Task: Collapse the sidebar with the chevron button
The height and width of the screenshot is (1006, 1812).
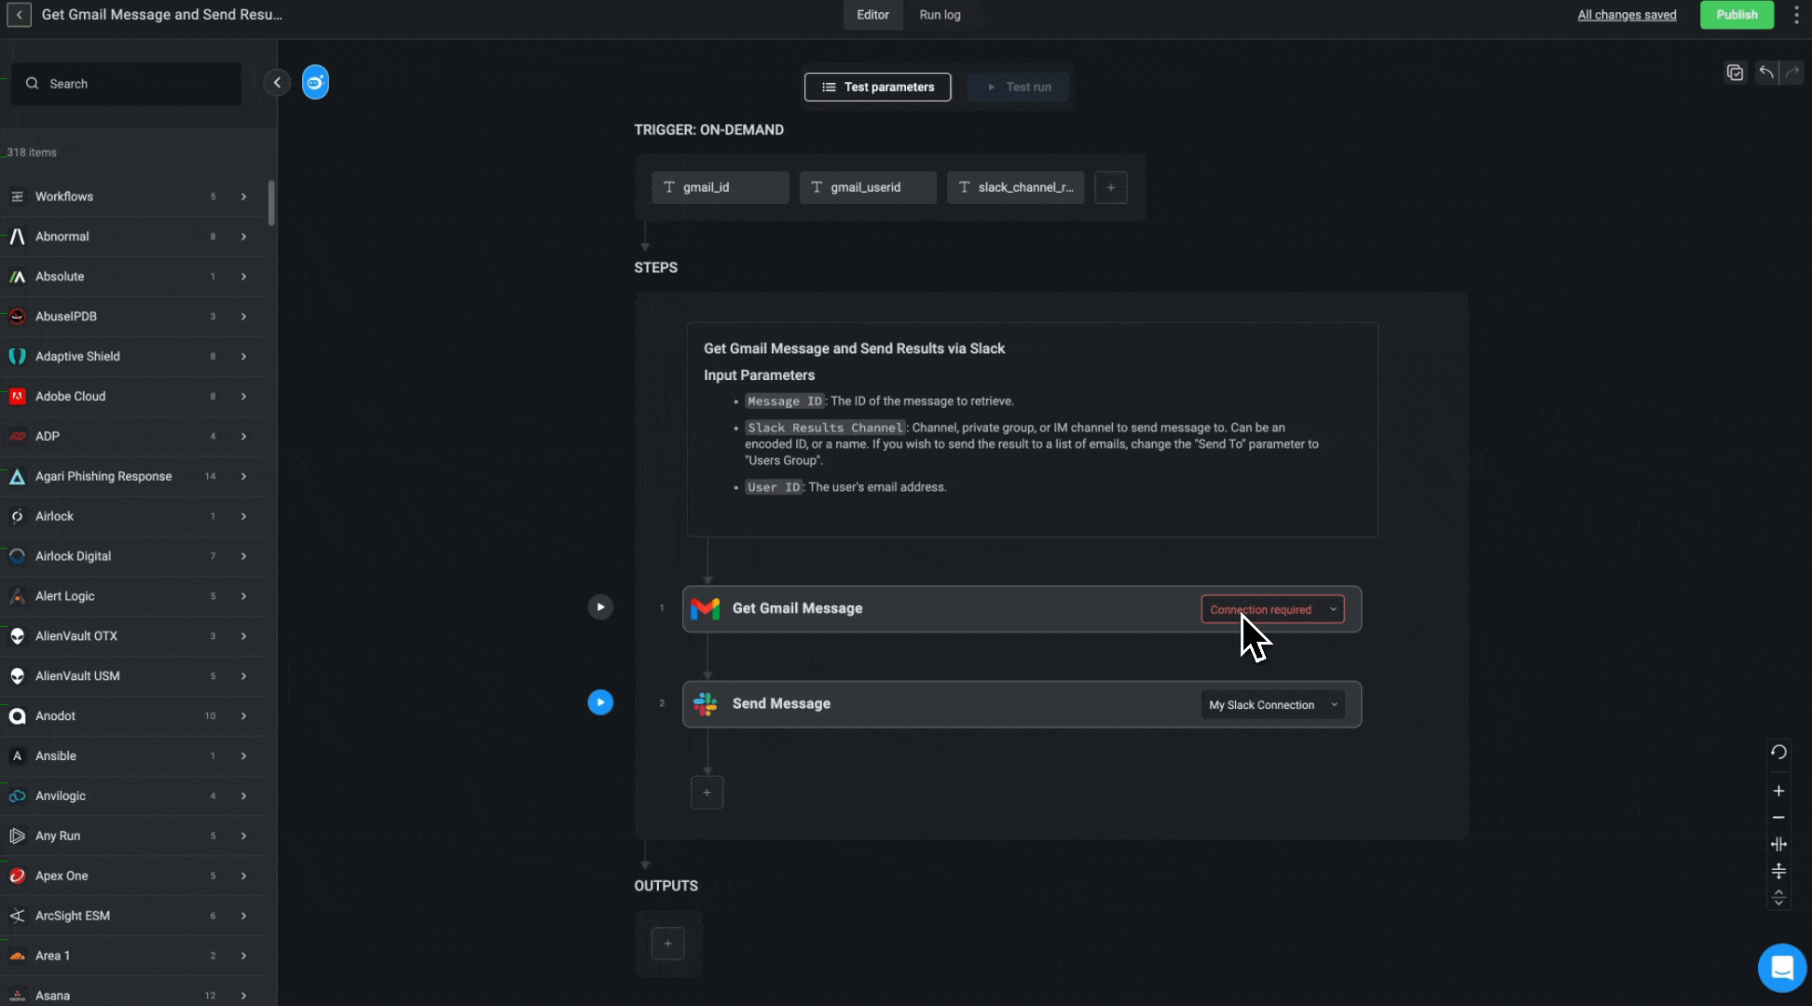Action: (277, 83)
